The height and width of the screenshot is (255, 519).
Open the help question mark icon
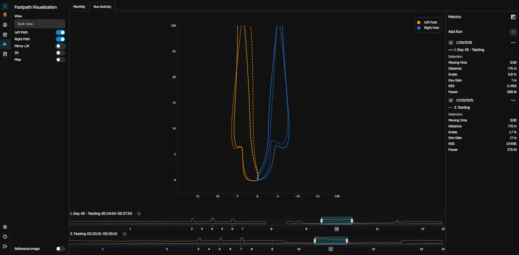point(5,236)
